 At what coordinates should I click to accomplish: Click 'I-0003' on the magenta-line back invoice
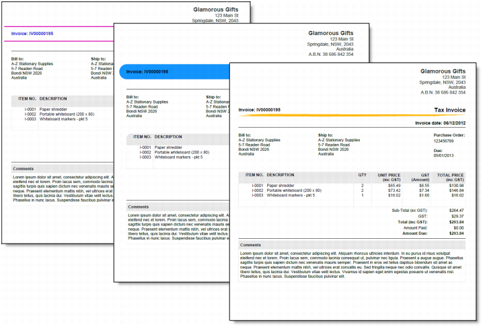point(30,119)
